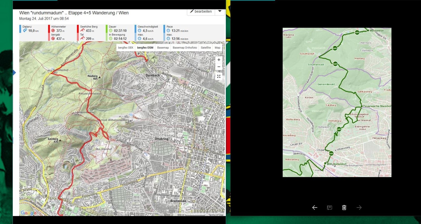Go to next photo with forward arrow
Screen dimensions: 421x224
[359, 207]
